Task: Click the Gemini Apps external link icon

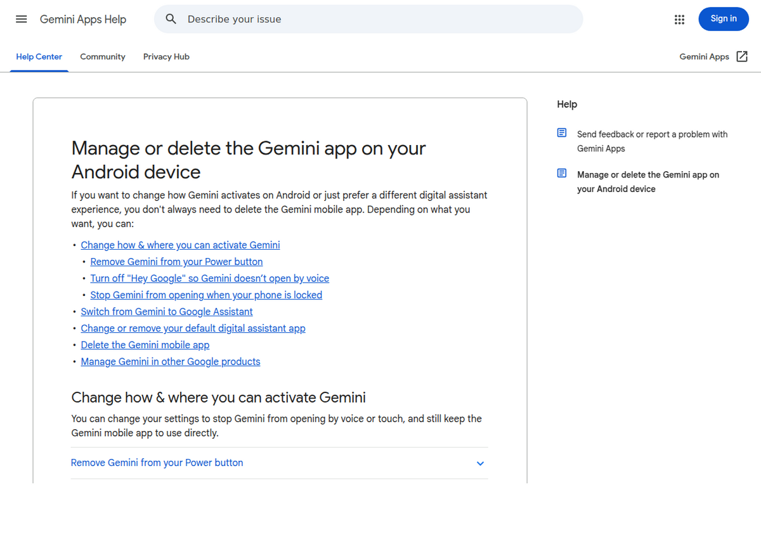Action: (x=742, y=56)
